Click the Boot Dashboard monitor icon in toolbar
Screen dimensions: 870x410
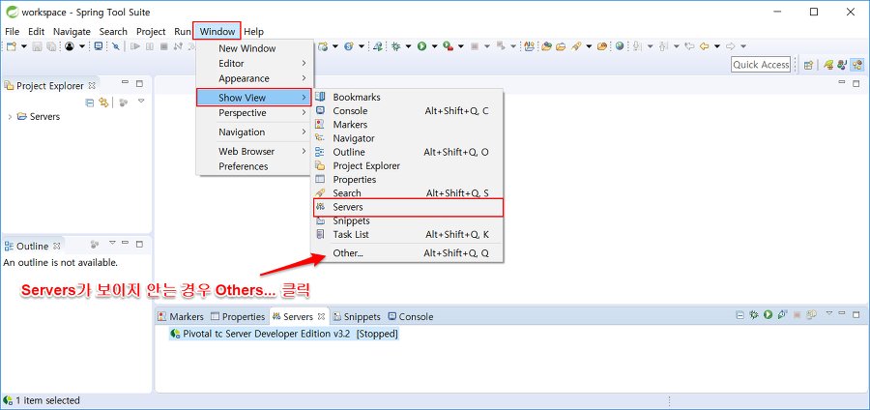coord(99,46)
